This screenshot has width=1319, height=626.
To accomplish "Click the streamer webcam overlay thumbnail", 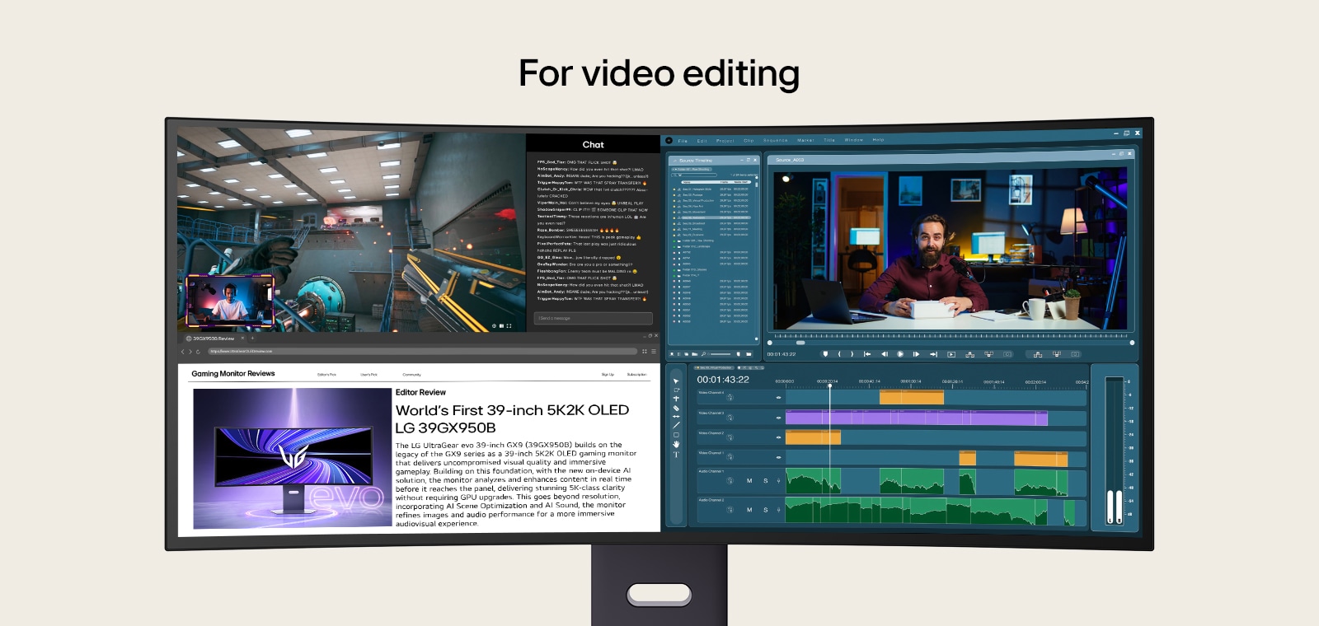I will [230, 301].
